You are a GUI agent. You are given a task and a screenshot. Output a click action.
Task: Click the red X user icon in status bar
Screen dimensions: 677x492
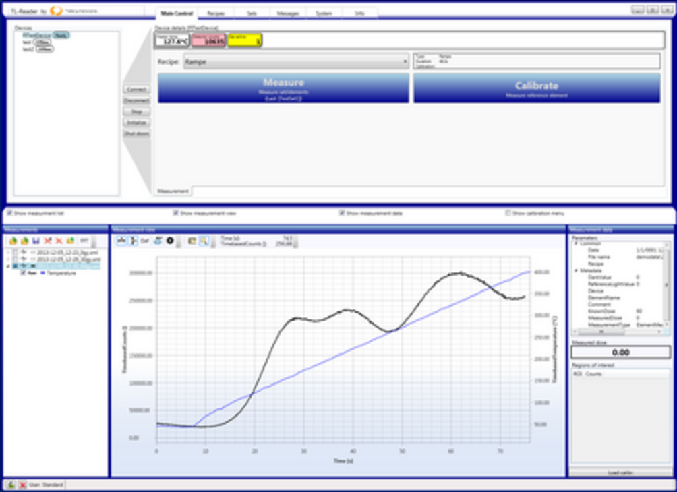[22, 485]
